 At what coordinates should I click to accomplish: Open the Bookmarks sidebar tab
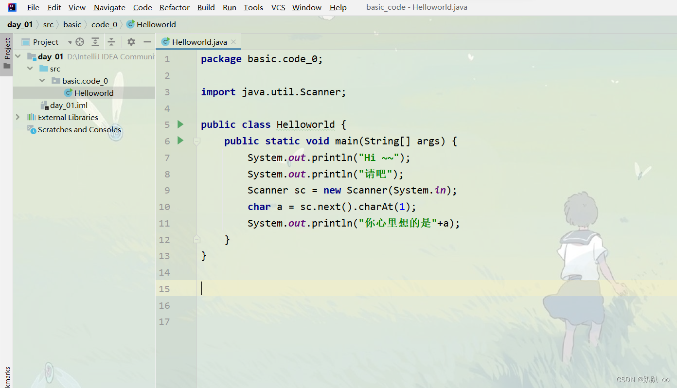click(7, 377)
